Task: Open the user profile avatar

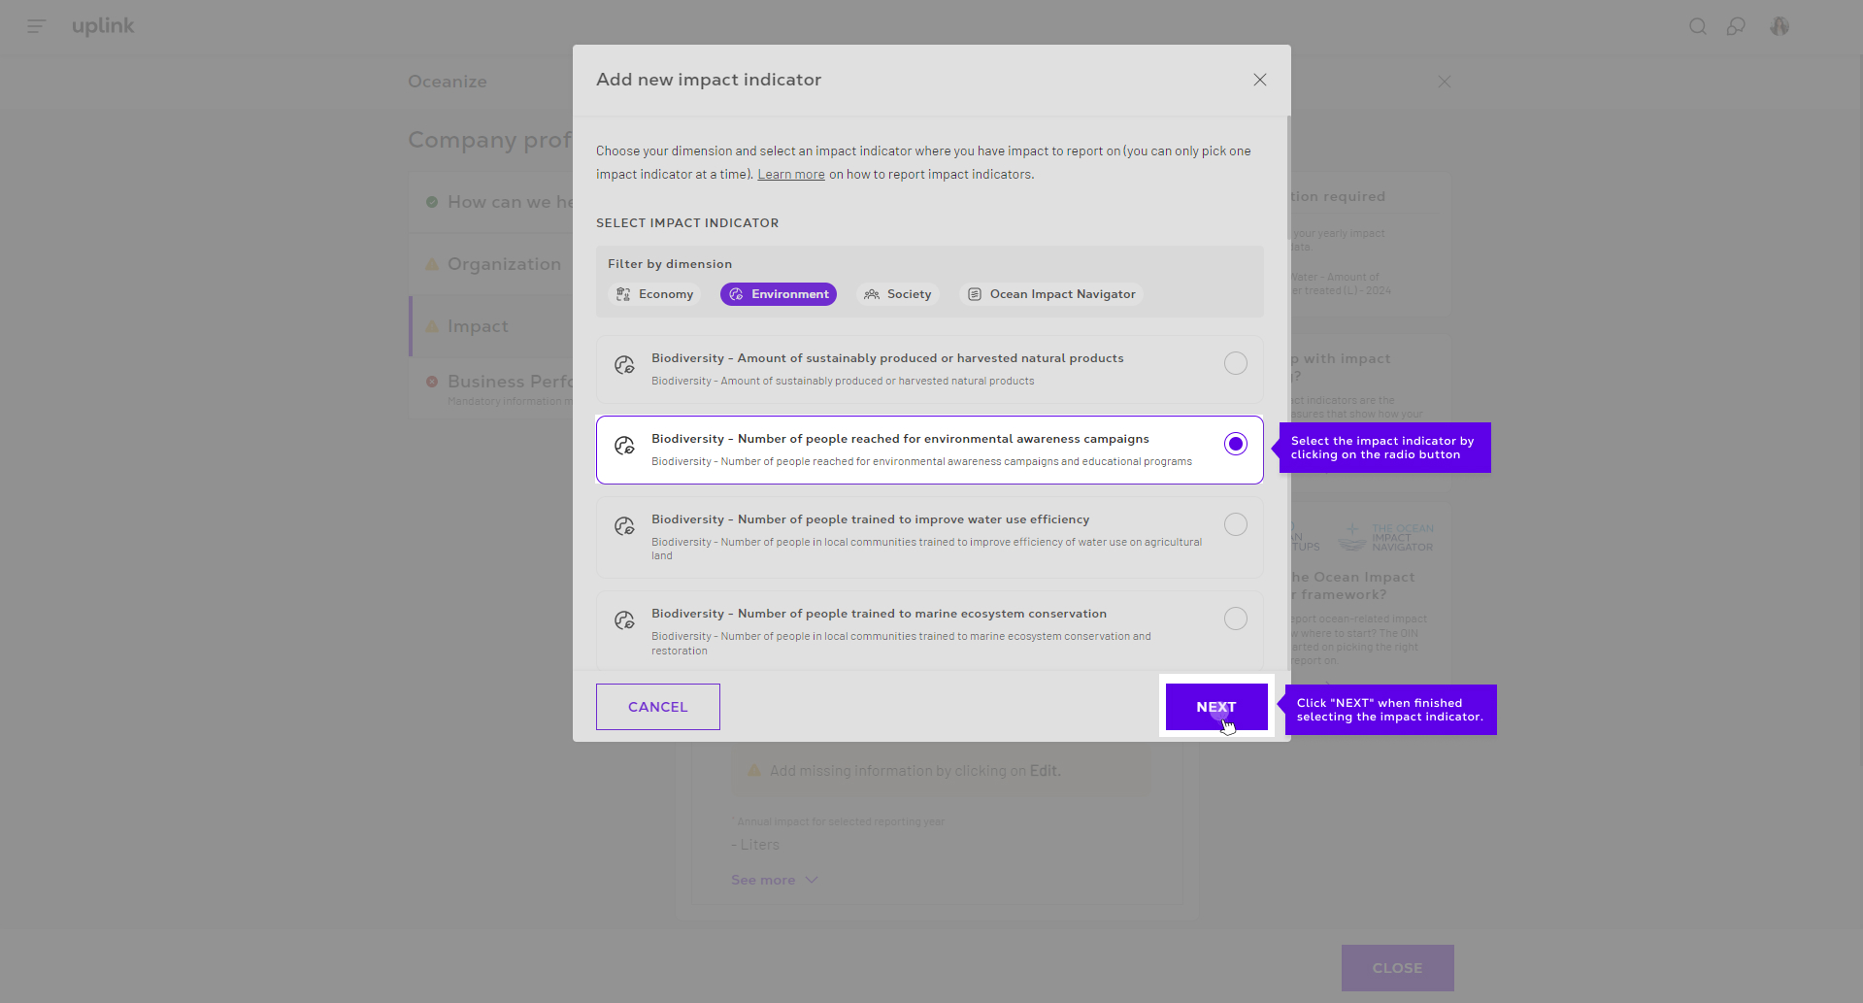Action: (x=1779, y=26)
